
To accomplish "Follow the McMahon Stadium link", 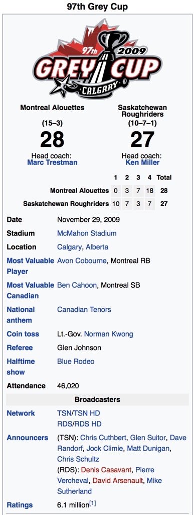I will click(x=87, y=233).
